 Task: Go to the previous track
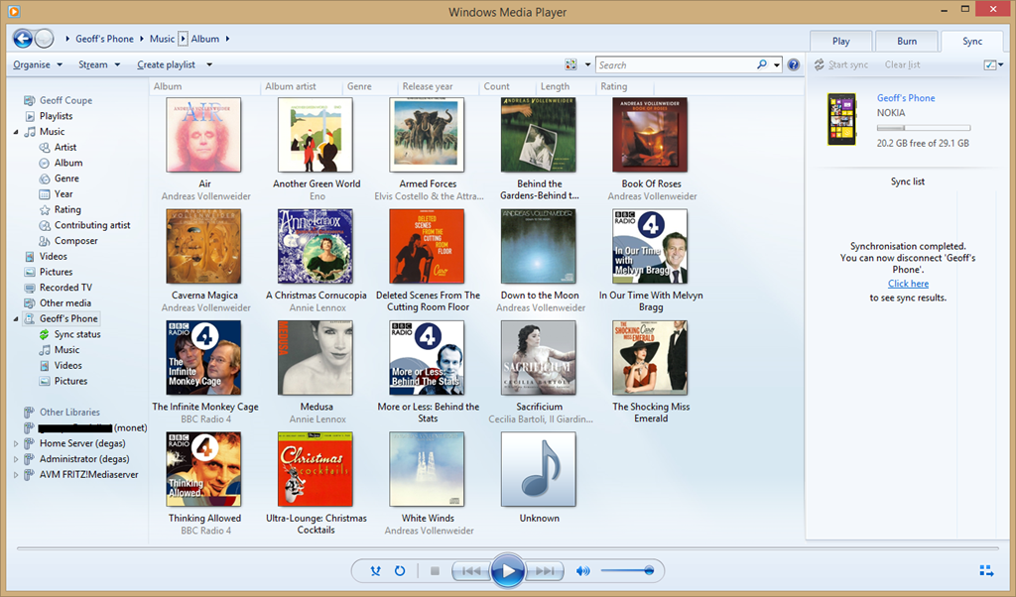click(x=471, y=571)
